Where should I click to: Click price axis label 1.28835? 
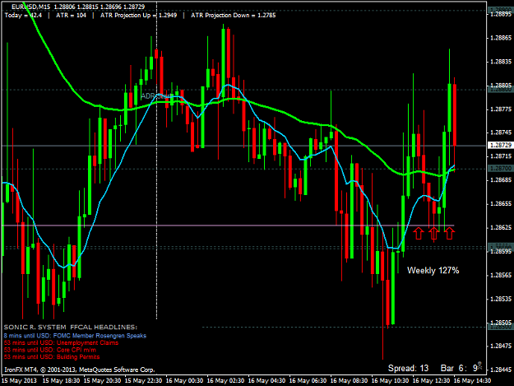[x=501, y=62]
